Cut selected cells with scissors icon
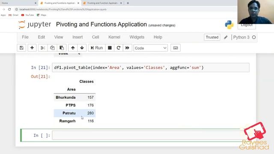This screenshot has width=274, height=154. tap(43, 48)
